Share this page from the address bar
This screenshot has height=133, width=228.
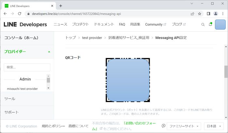(192, 14)
